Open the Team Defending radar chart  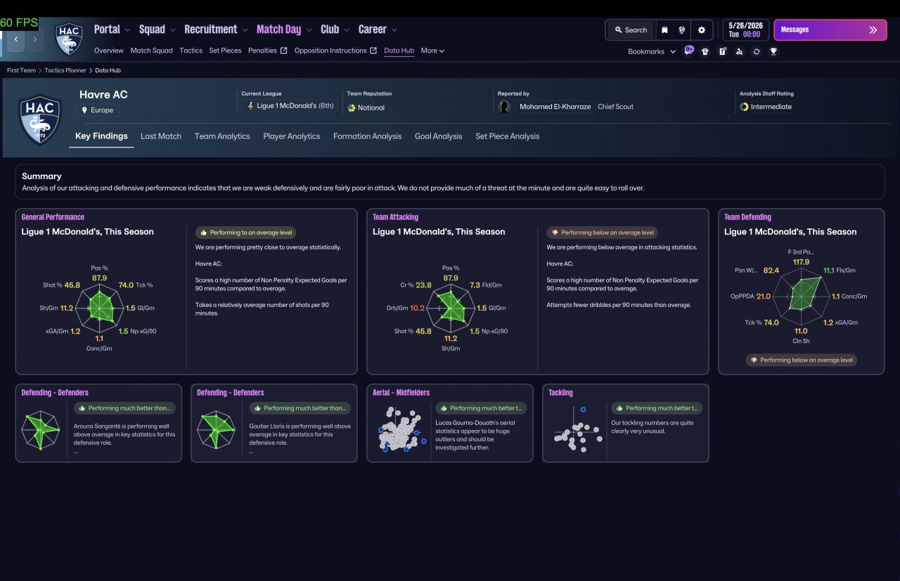[800, 296]
